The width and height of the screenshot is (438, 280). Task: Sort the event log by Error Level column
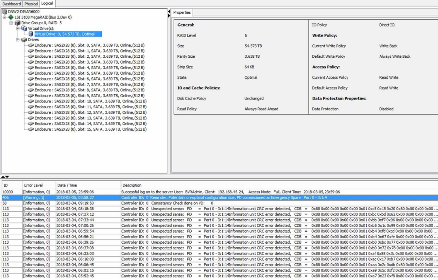[33, 185]
